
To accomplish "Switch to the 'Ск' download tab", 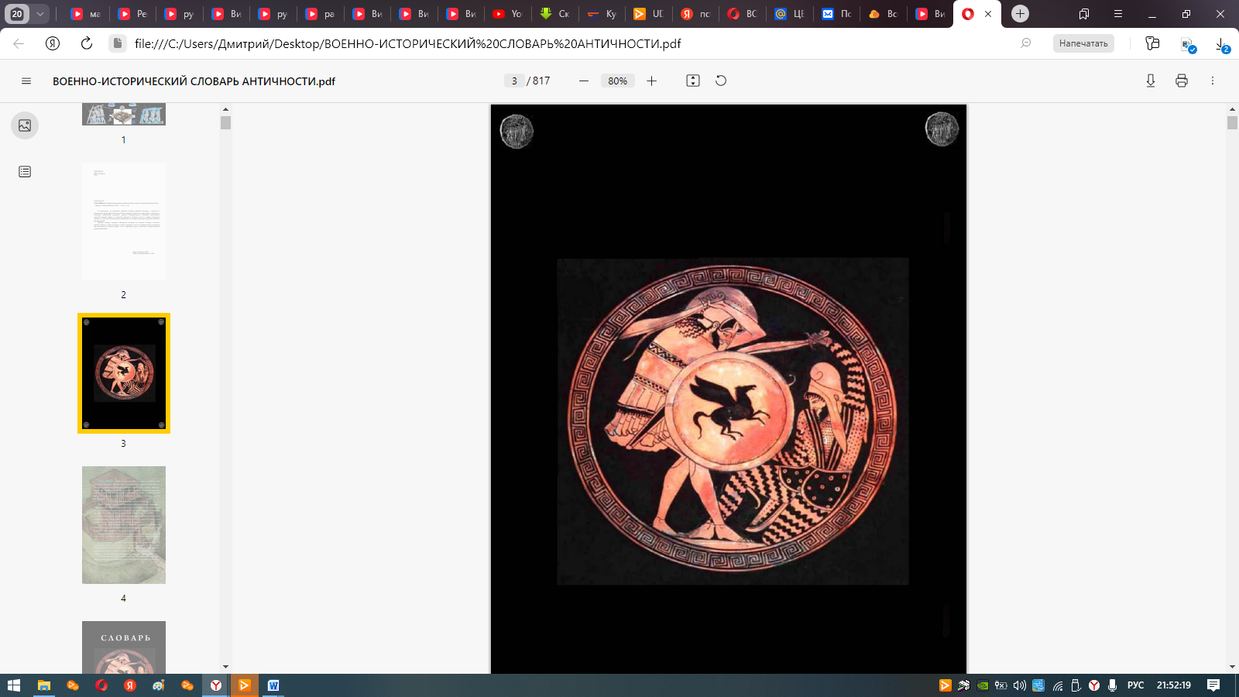I will point(554,14).
